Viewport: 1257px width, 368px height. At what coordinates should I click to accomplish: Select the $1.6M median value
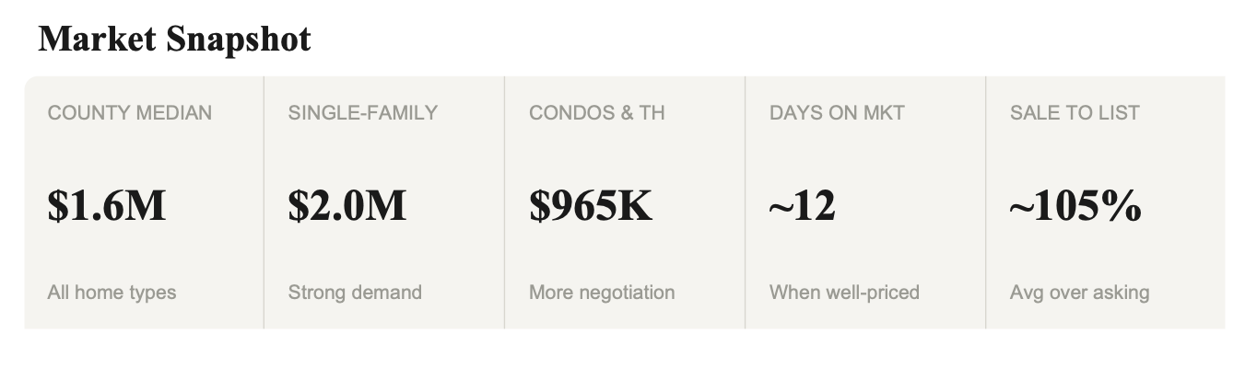[107, 205]
